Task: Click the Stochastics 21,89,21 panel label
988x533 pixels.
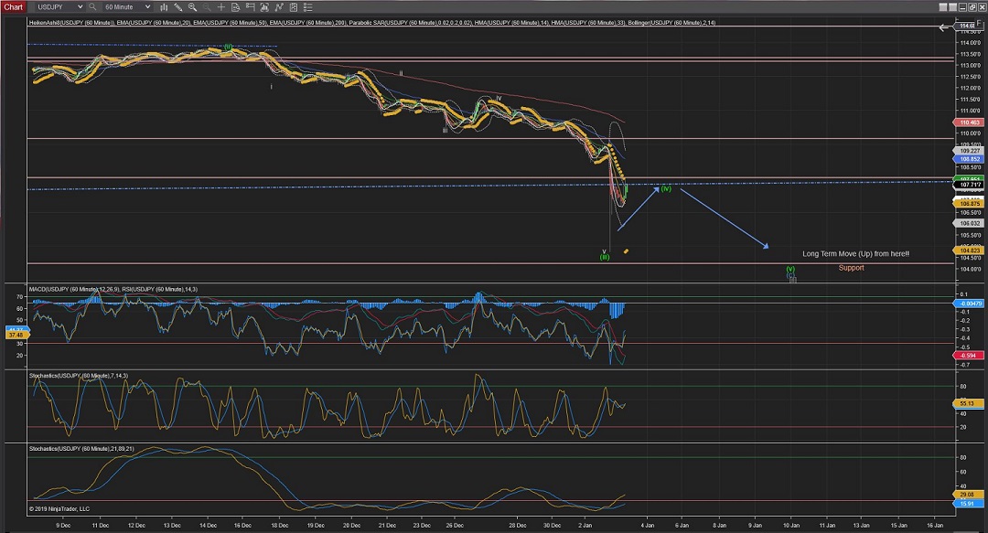Action: tap(81, 449)
